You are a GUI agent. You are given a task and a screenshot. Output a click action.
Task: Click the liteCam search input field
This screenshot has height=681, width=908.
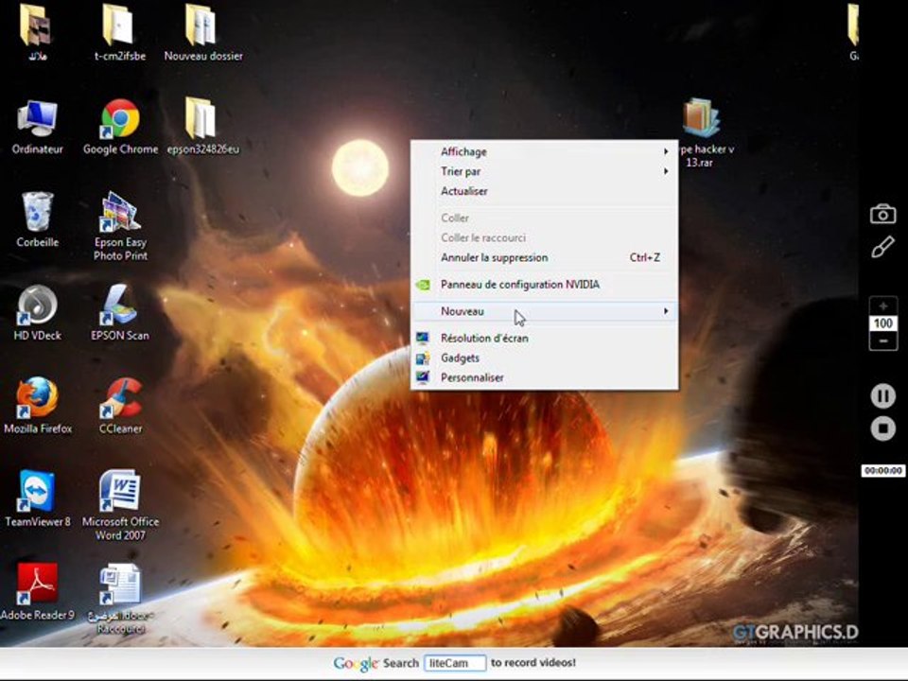pos(455,663)
